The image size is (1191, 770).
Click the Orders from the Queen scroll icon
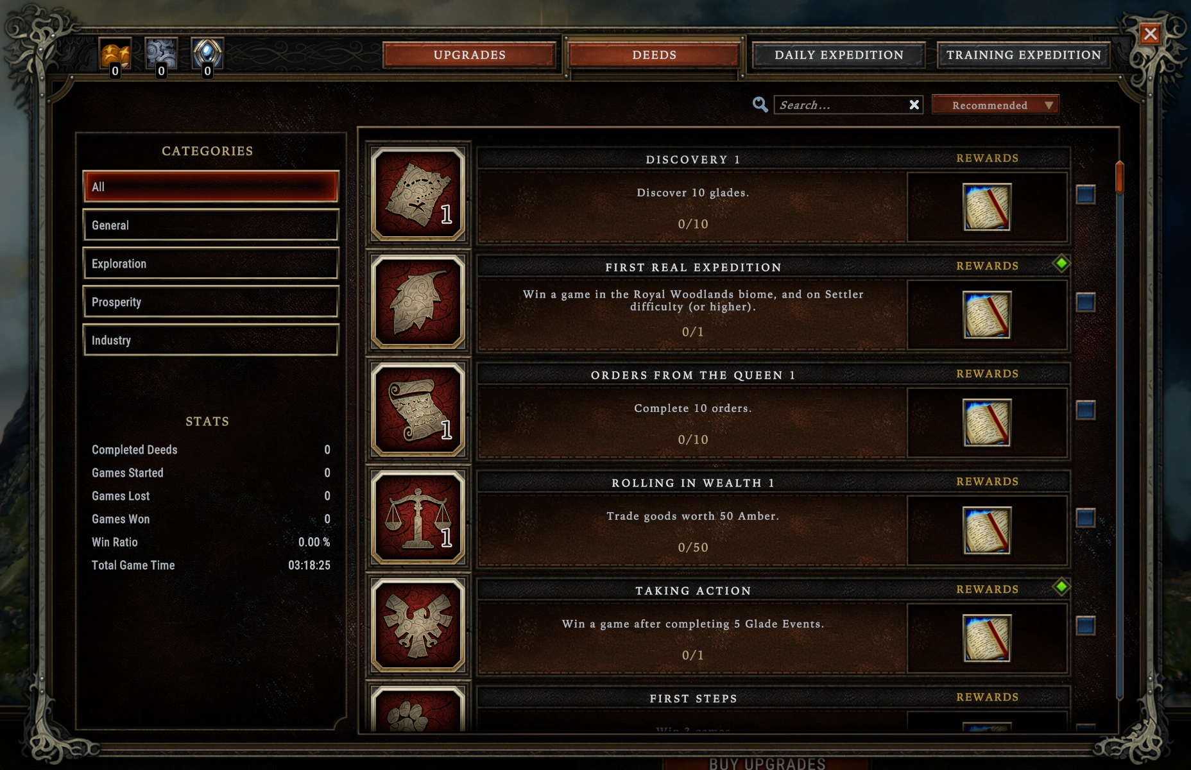click(x=418, y=410)
